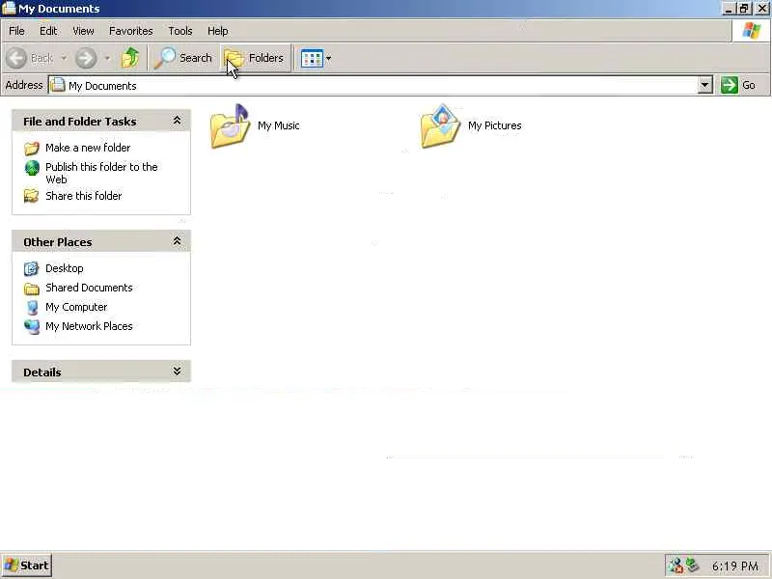
Task: Close the My Documents window
Action: pos(761,9)
